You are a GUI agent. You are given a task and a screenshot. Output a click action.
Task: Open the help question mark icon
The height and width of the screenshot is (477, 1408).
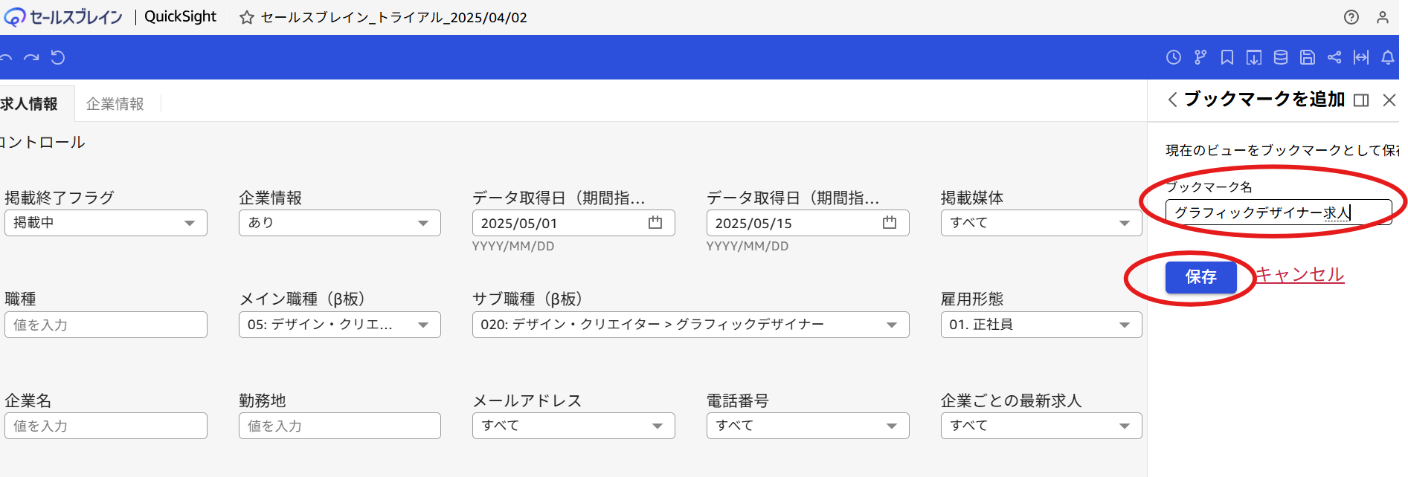tap(1351, 17)
